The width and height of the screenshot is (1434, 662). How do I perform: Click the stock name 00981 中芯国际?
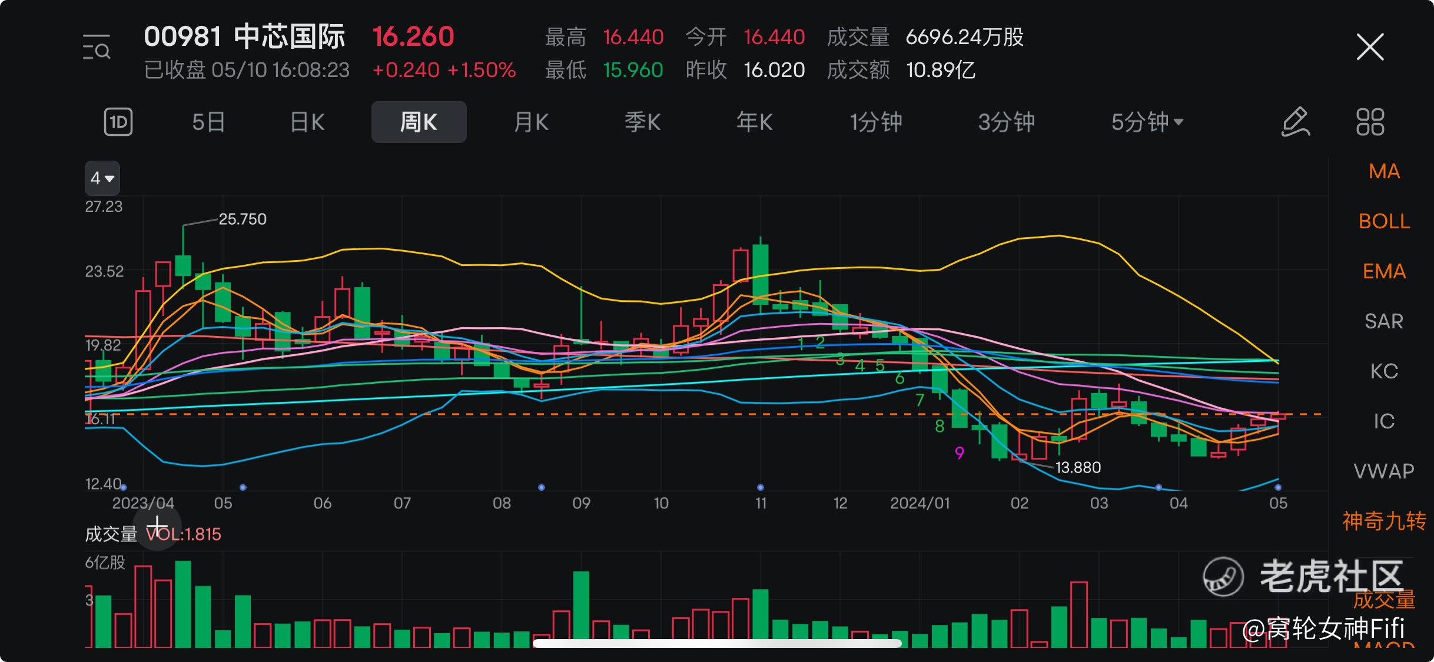(x=244, y=36)
